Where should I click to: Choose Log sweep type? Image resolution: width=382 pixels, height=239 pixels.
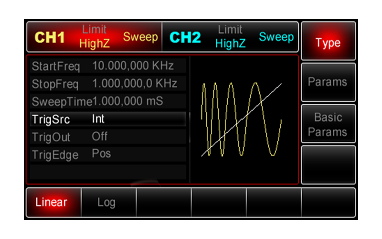[106, 202]
